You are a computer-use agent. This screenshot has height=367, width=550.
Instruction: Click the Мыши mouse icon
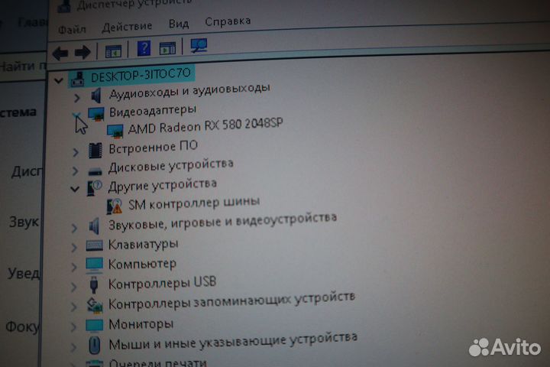(x=94, y=345)
